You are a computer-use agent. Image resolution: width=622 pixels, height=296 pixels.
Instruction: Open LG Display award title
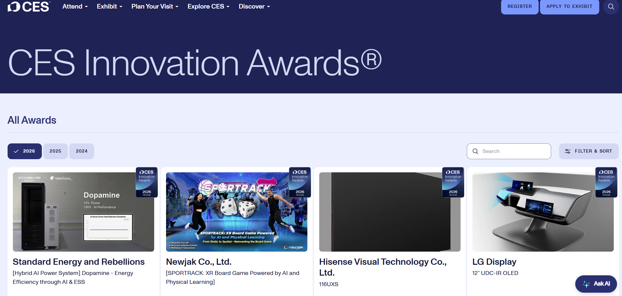click(x=494, y=262)
